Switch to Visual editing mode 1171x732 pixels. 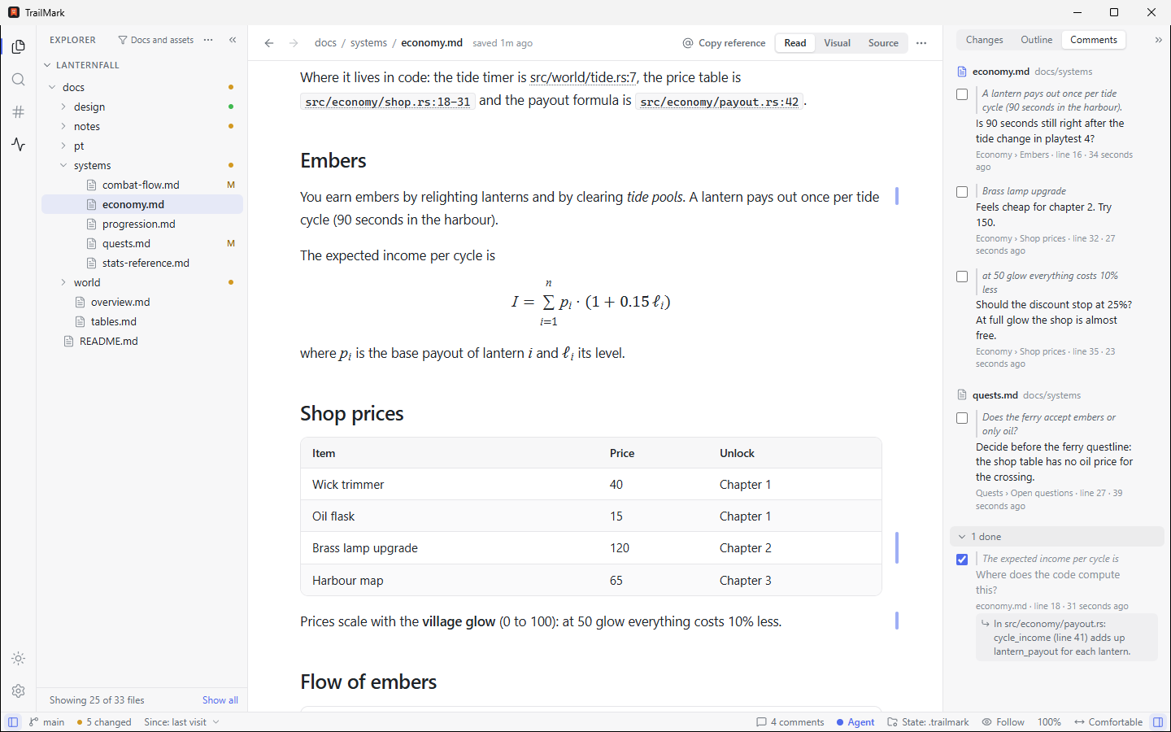tap(837, 43)
